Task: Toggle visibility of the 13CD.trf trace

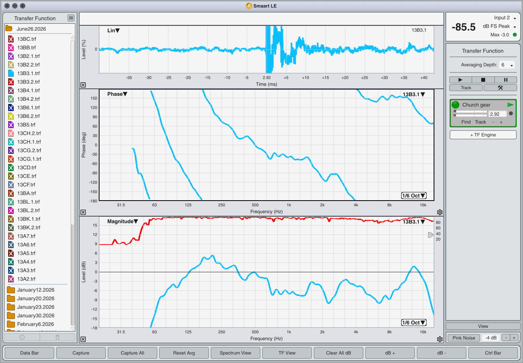Action: pyautogui.click(x=11, y=167)
